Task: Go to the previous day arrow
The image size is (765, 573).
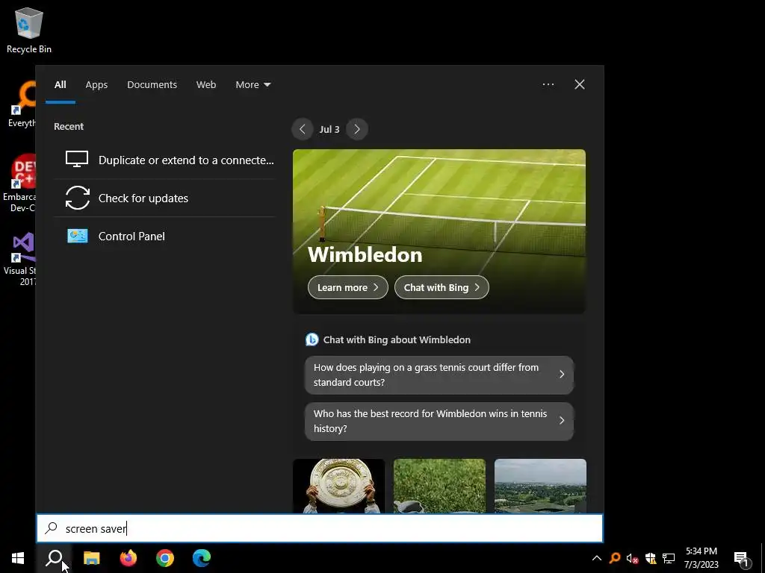Action: click(x=303, y=129)
